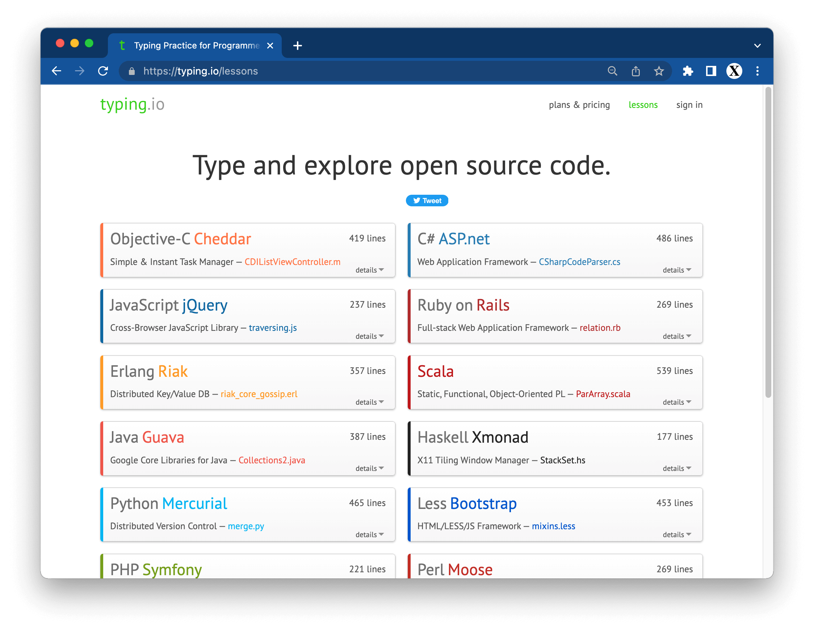
Task: Click the '539 lines' count text
Action: [674, 370]
